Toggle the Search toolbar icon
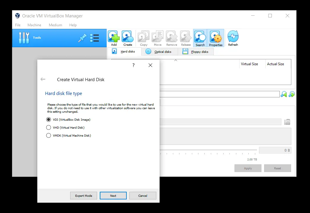310x213 pixels. click(200, 38)
